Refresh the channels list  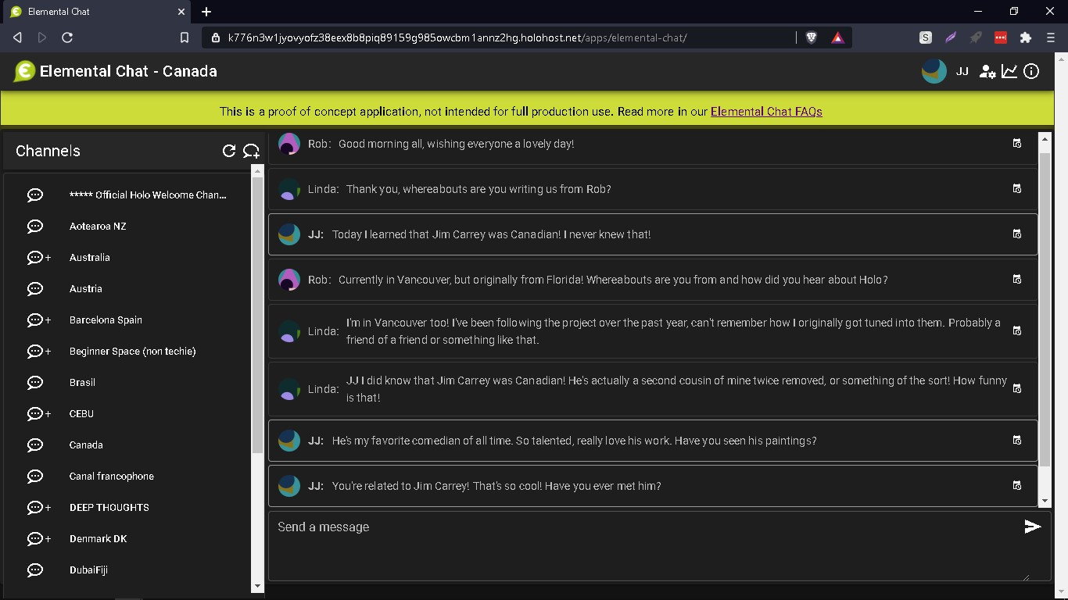pyautogui.click(x=229, y=151)
